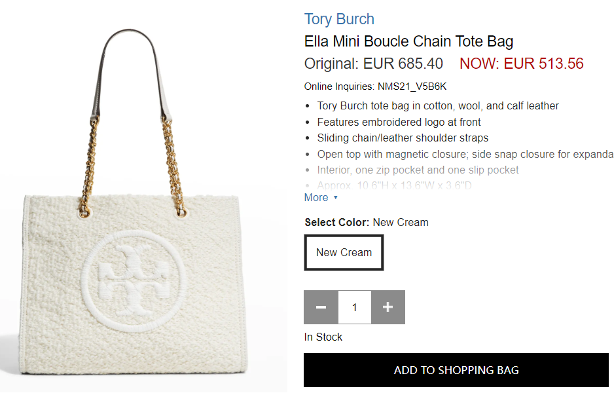
Task: Open the Tory Burch brand link
Action: tap(339, 19)
